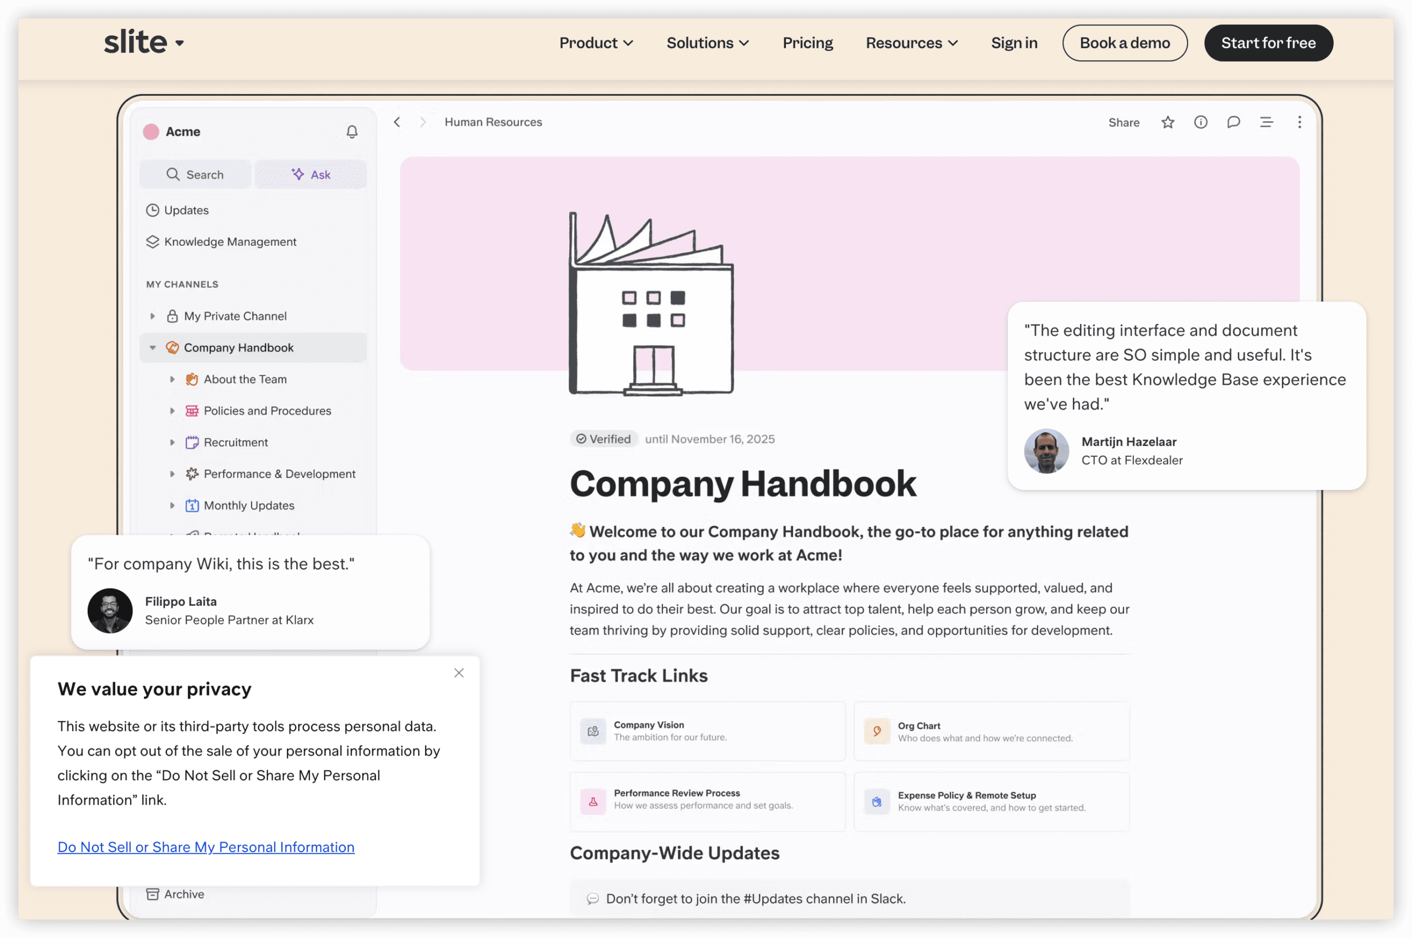
Task: Click Do Not Sell or Share link
Action: click(x=206, y=847)
